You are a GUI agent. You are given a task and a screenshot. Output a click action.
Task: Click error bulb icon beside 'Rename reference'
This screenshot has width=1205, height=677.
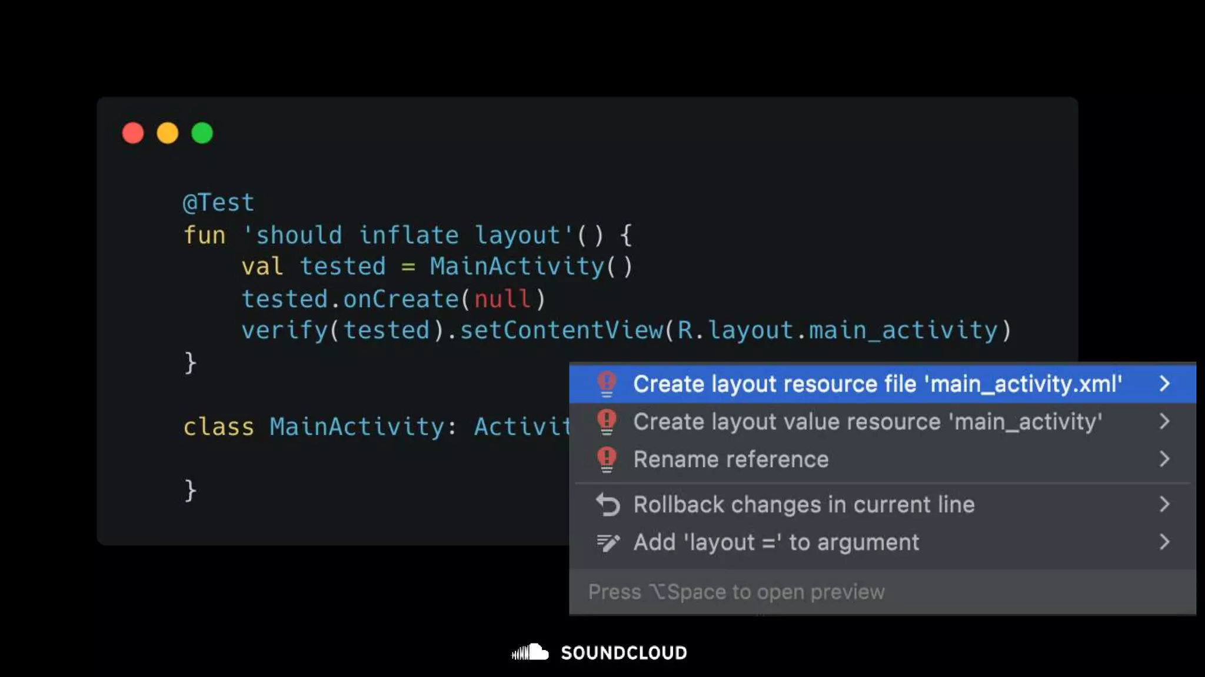click(607, 459)
